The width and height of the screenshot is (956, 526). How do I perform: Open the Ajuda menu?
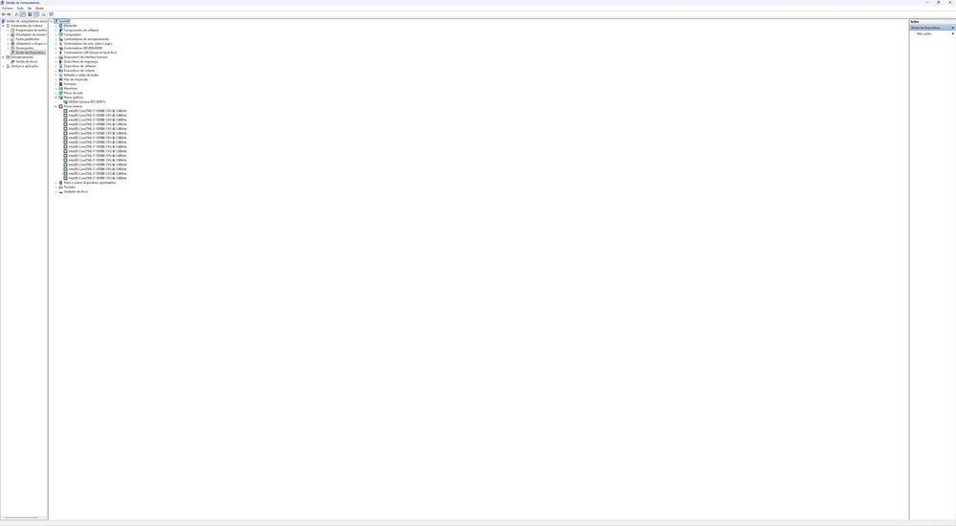tap(39, 8)
